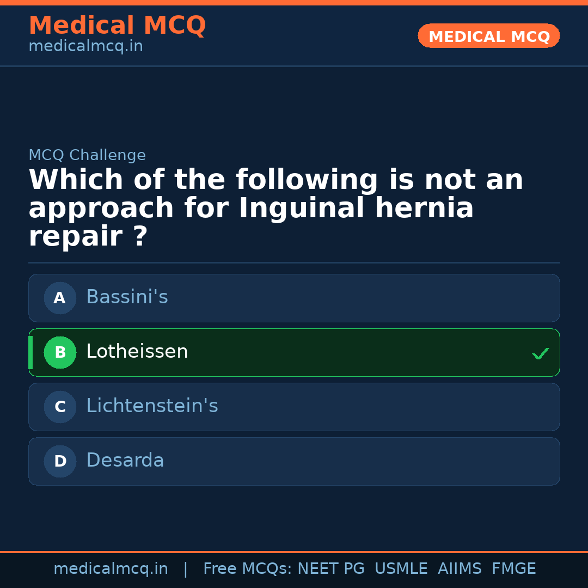Click the letter C circle icon
588x588 pixels.
pos(60,407)
